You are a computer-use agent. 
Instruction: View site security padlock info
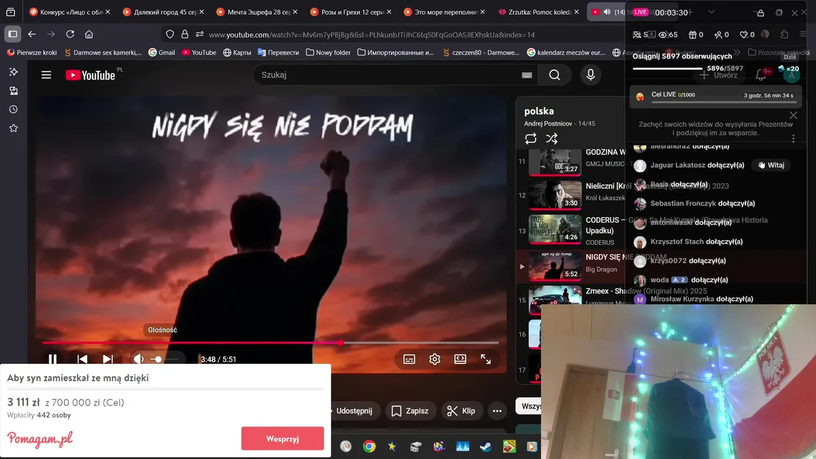click(x=185, y=34)
